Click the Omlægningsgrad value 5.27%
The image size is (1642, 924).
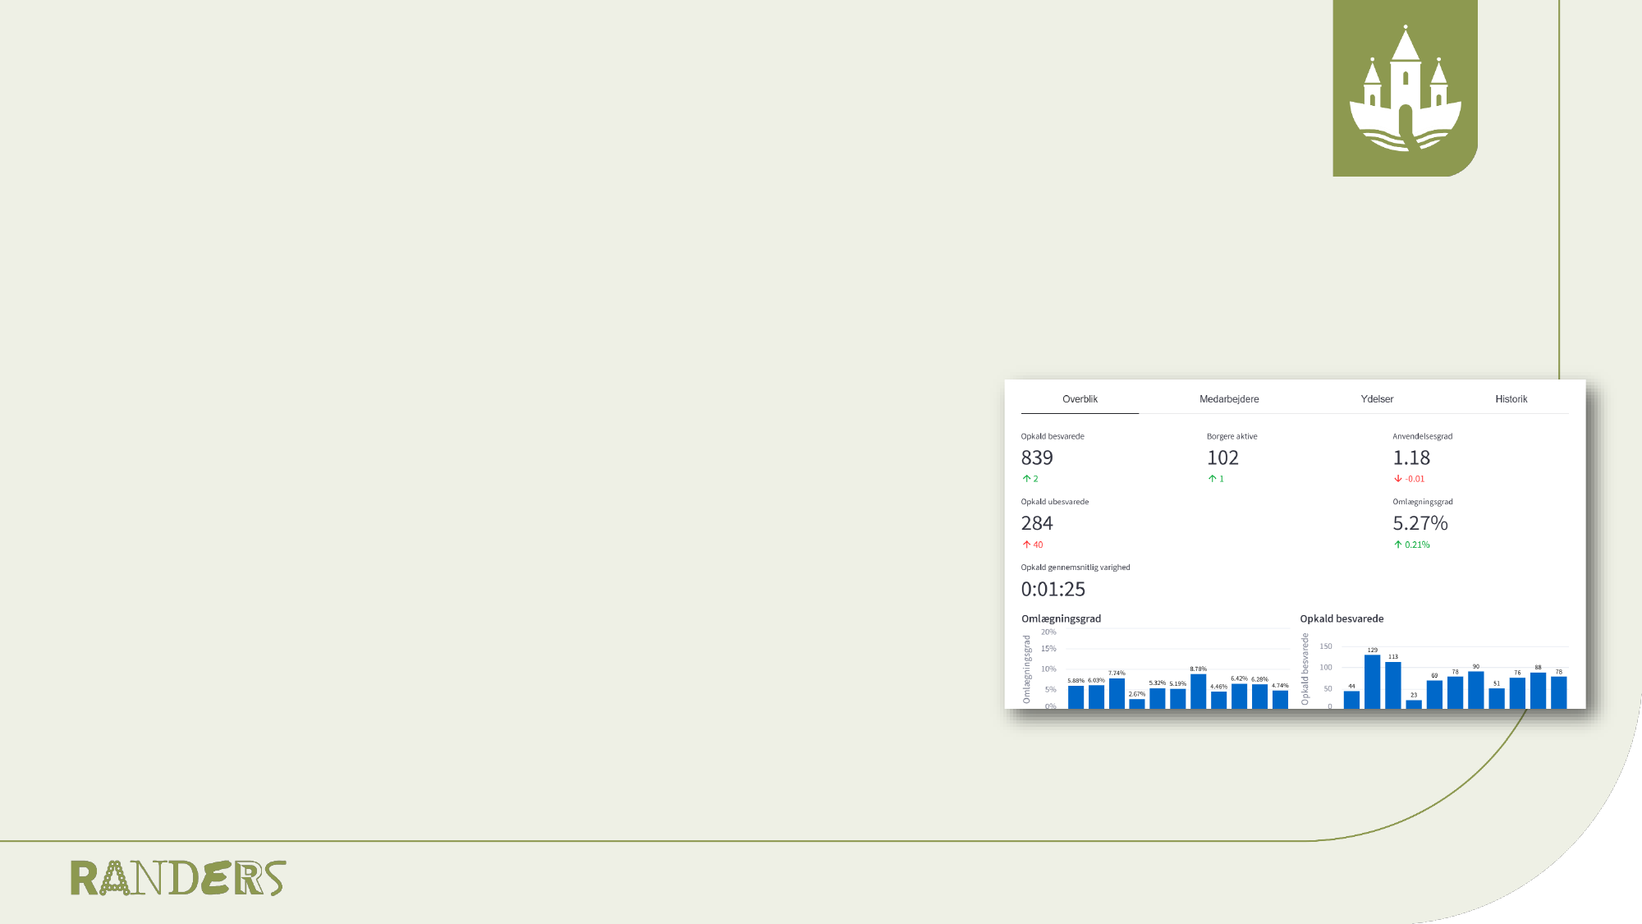pyautogui.click(x=1420, y=524)
